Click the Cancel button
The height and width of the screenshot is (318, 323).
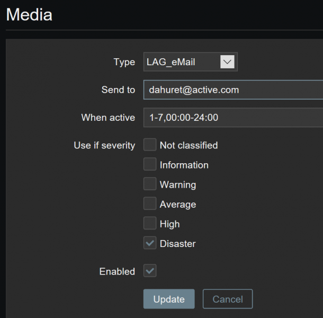[x=228, y=299]
